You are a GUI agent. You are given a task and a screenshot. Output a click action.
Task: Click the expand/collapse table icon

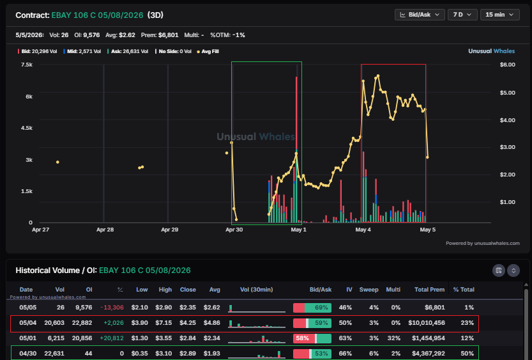click(513, 270)
